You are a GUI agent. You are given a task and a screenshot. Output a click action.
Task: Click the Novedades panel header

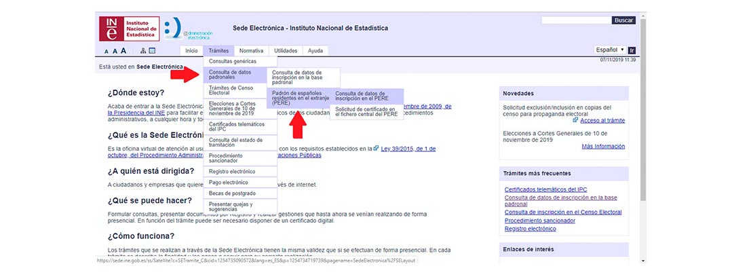point(564,93)
